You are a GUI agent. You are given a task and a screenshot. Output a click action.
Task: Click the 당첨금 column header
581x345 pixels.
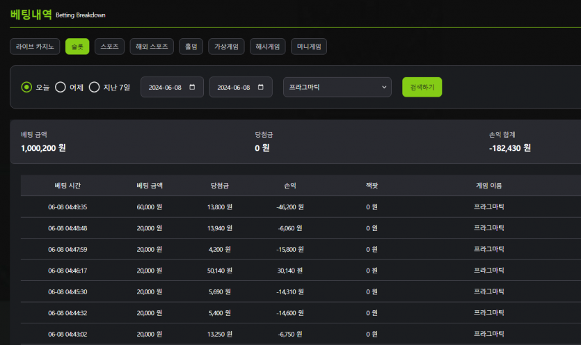click(x=220, y=186)
